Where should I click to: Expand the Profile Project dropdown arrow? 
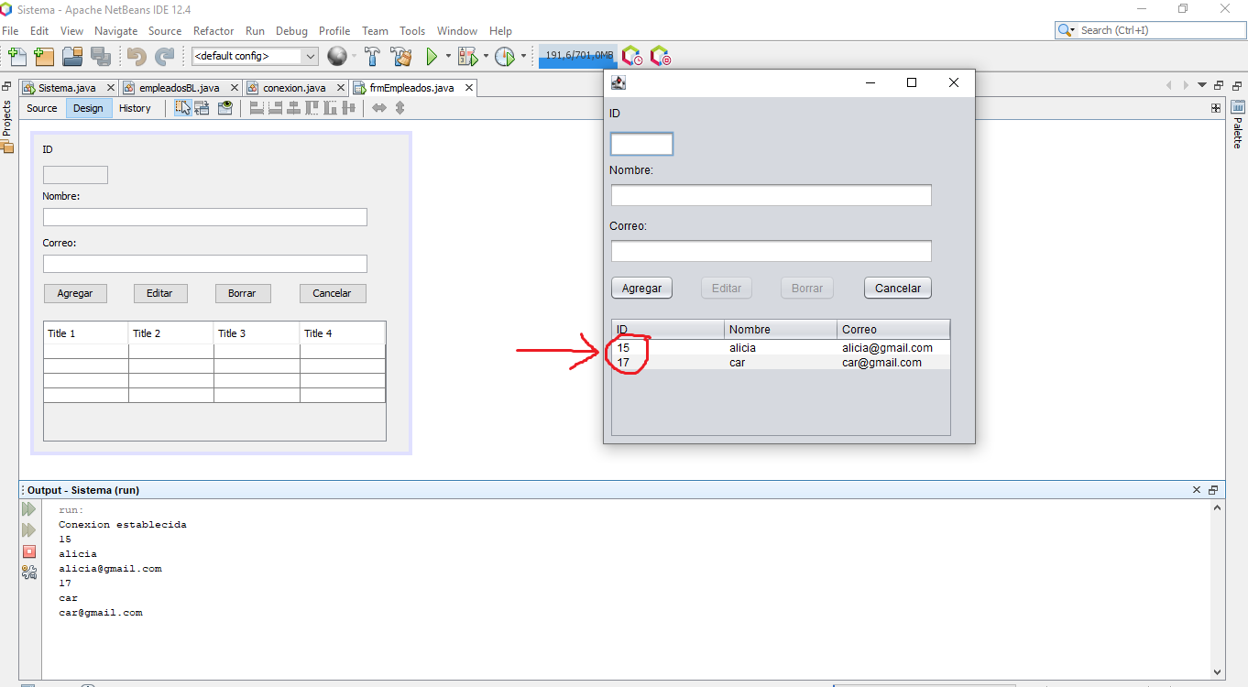523,57
